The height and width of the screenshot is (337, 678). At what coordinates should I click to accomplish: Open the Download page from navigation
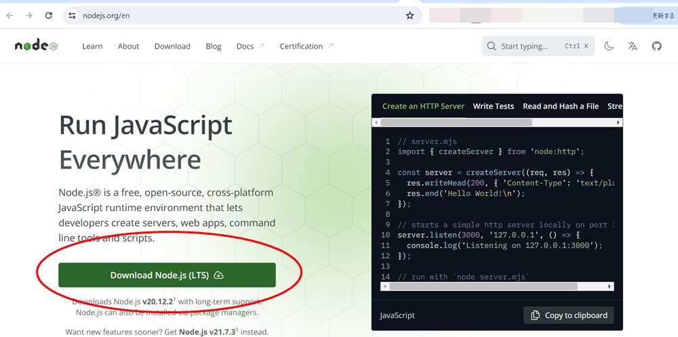(x=172, y=46)
